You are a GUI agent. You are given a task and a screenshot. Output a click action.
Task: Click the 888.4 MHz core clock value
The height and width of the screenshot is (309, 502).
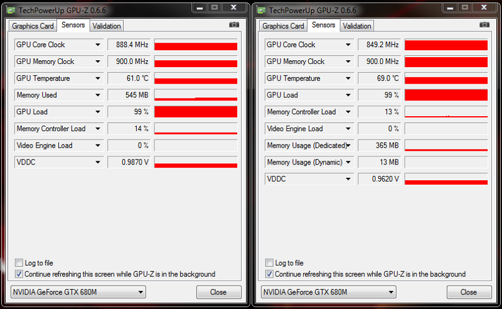tap(129, 45)
